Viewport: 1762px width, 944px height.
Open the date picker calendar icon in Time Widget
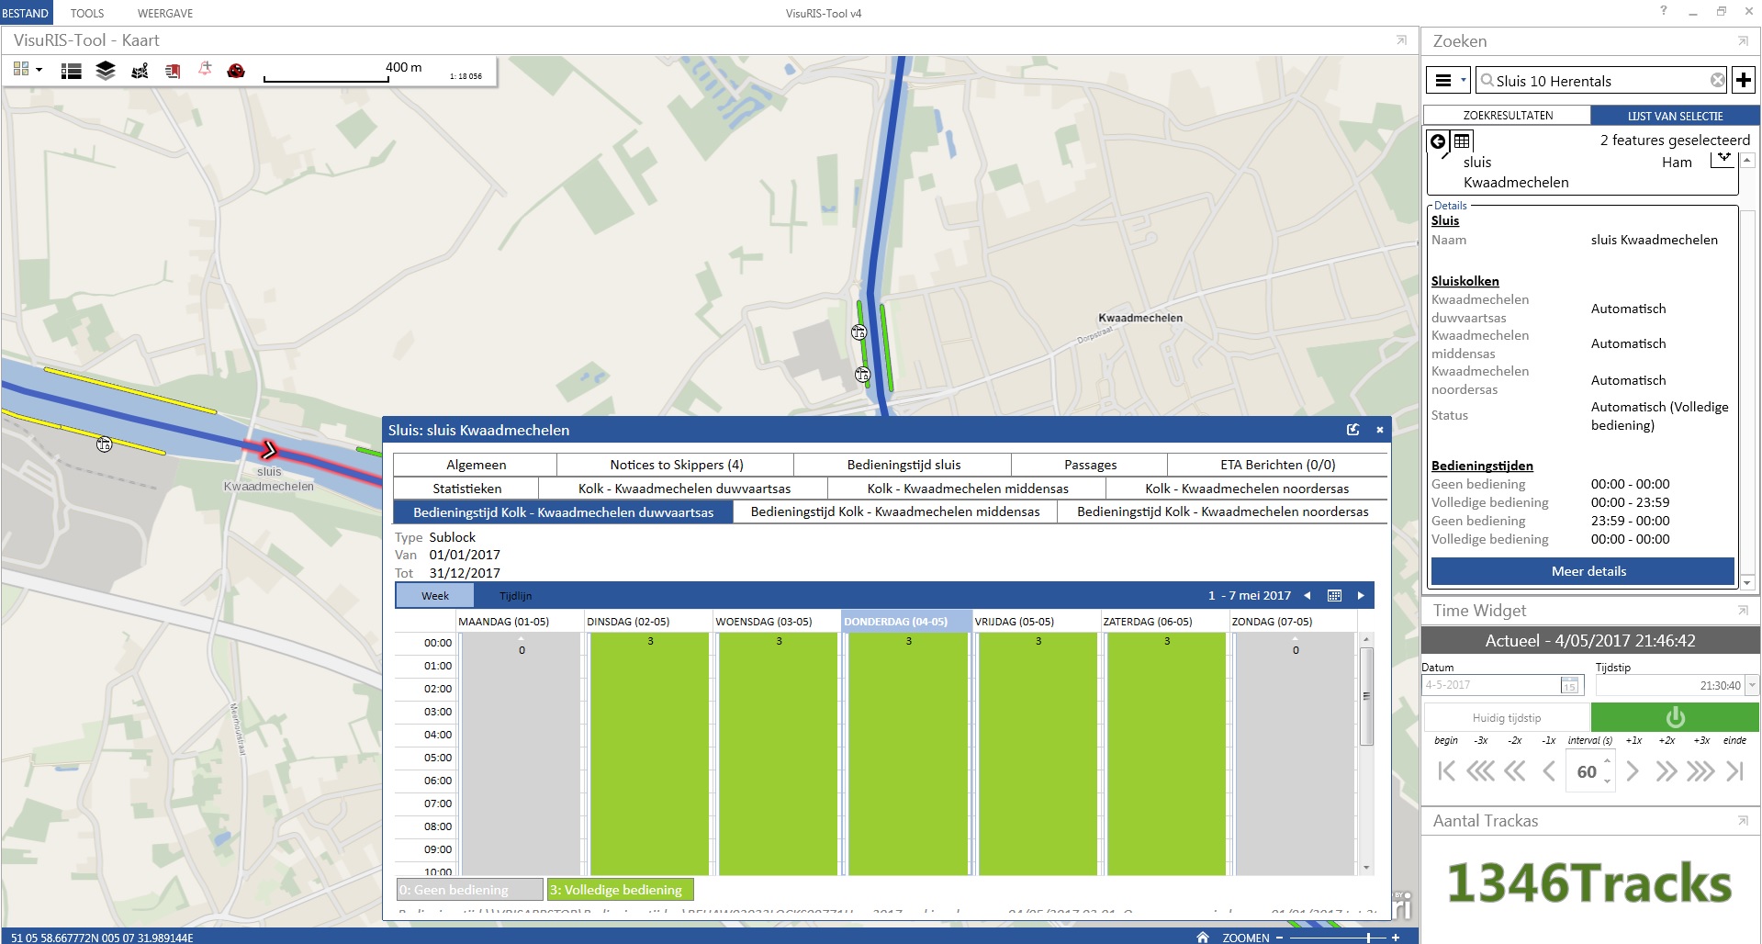1569,685
